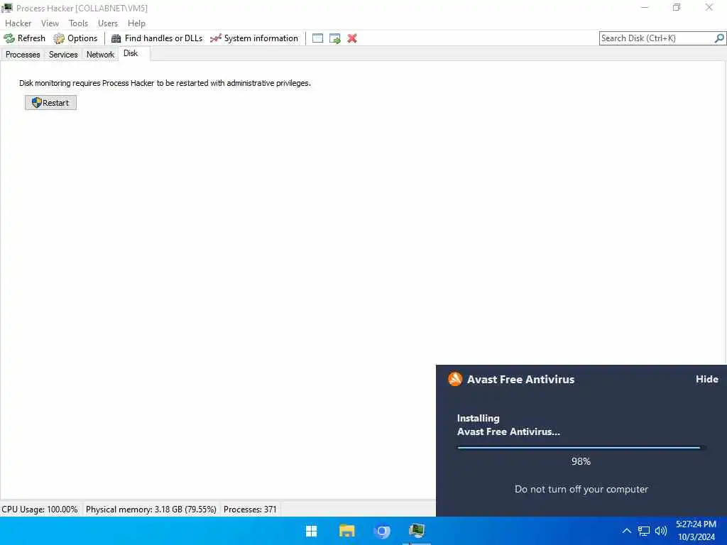Screen dimensions: 727x545
Task: Restart Process Hacker with admin privileges
Action: [50, 103]
